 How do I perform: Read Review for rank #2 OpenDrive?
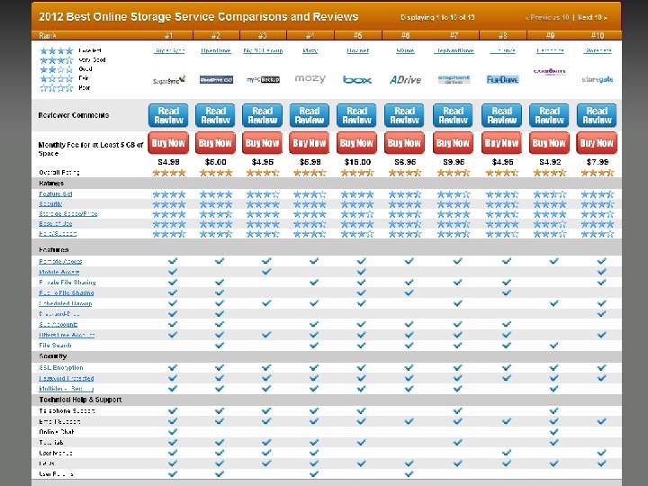215,115
